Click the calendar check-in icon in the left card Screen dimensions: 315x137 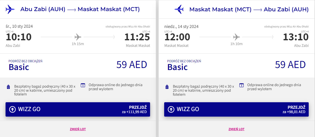coord(83,85)
